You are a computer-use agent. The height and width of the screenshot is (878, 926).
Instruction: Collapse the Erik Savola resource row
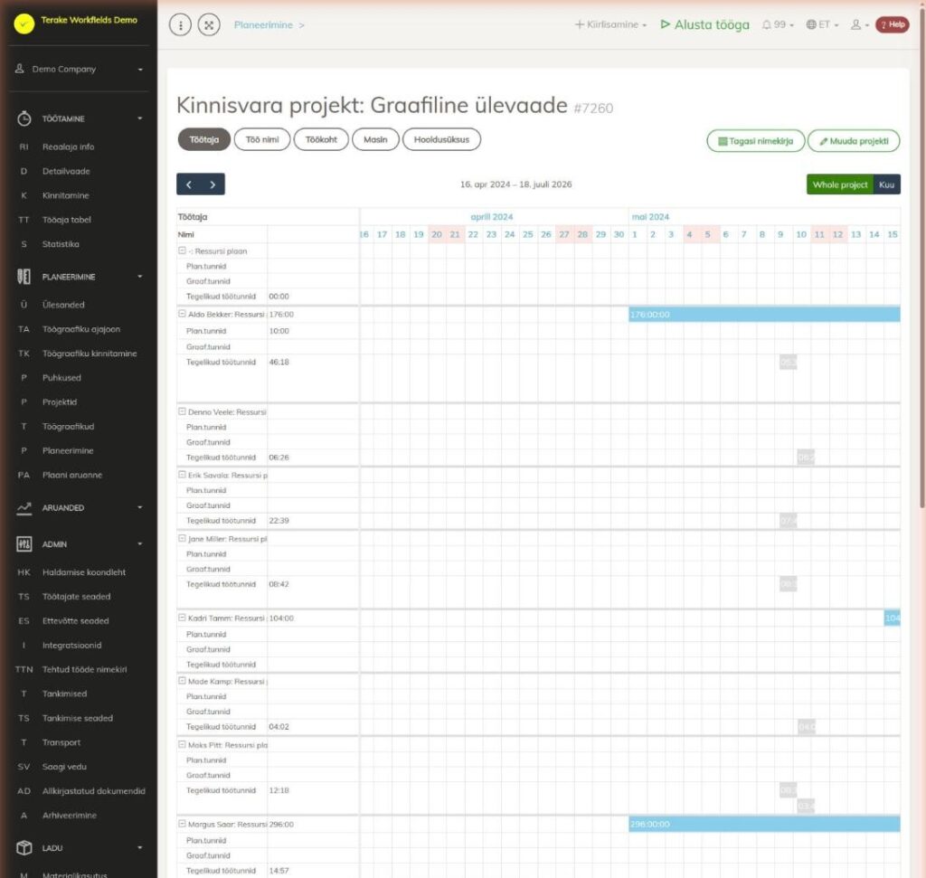point(182,475)
